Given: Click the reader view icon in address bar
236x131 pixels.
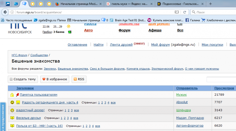Looking at the screenshot, I should pos(176,12).
